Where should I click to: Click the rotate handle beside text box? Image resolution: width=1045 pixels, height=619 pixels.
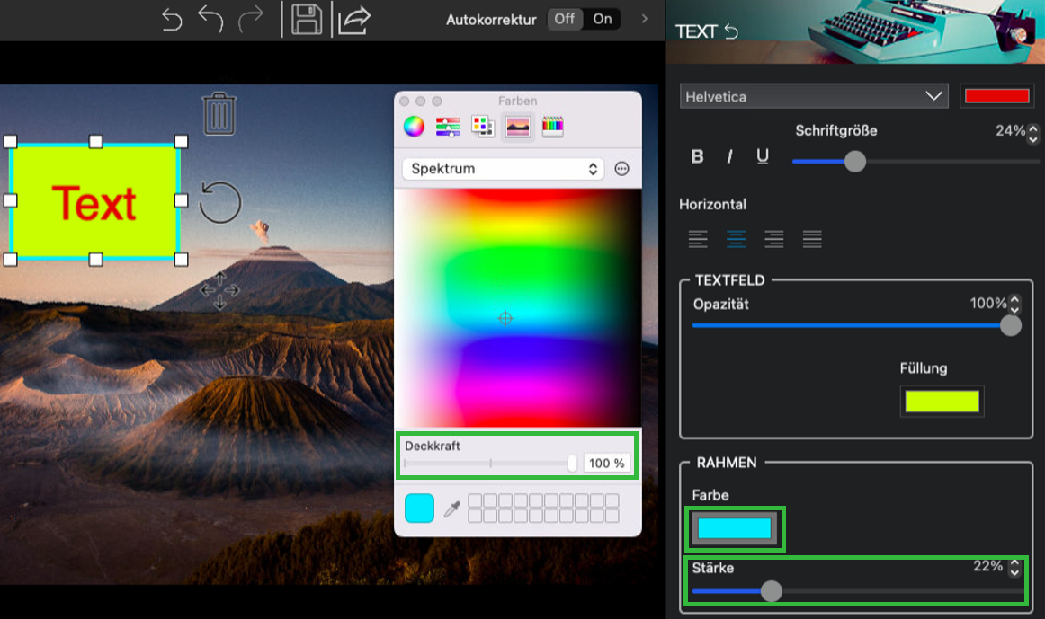coord(220,202)
